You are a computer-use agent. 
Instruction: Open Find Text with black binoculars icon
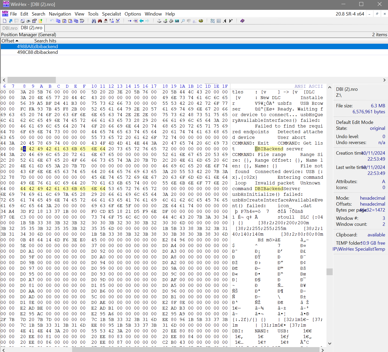[94, 21]
